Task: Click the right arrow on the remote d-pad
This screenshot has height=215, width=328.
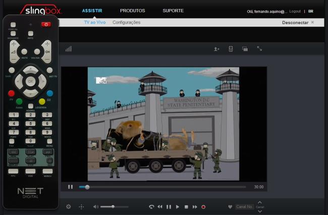Action: [42, 81]
